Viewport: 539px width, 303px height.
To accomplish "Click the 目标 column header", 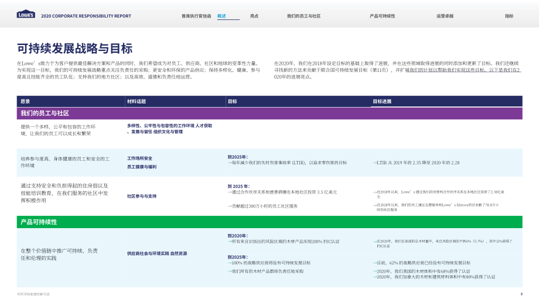I will coord(233,102).
